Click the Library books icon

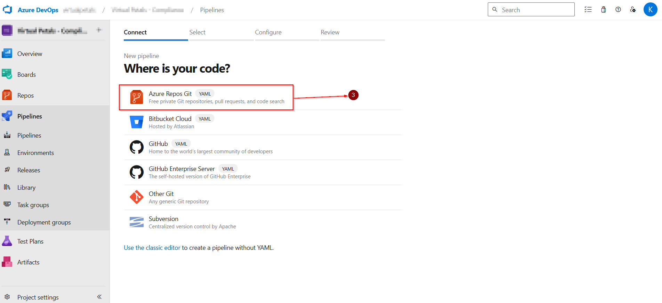[7, 187]
